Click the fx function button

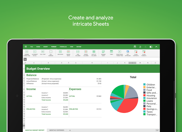click(x=25, y=59)
